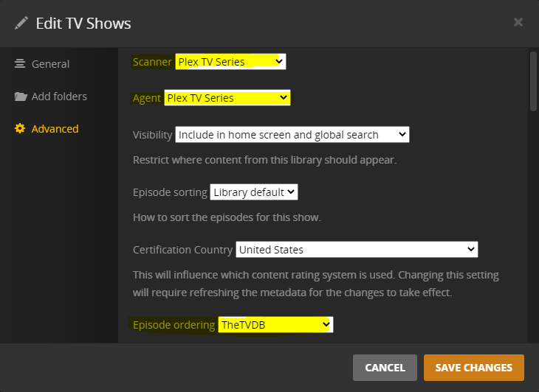Screen dimensions: 539x392
Task: Open the Agent dropdown
Action: coord(227,98)
